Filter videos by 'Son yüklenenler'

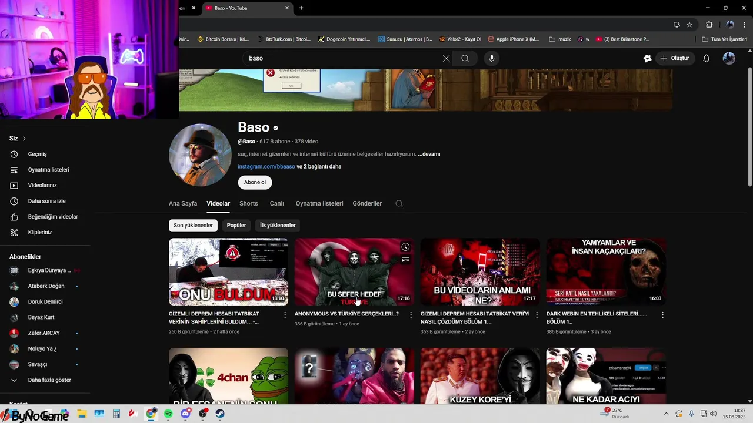point(193,225)
